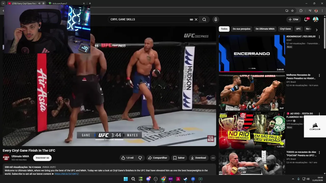
Task: Click the Criar create button
Action: pos(293,19)
